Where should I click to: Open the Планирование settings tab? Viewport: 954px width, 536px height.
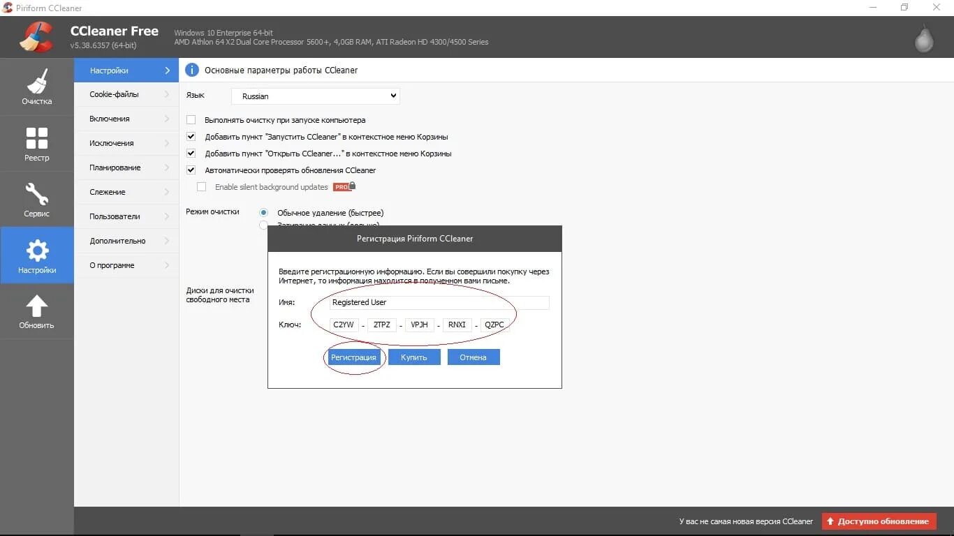[x=126, y=167]
